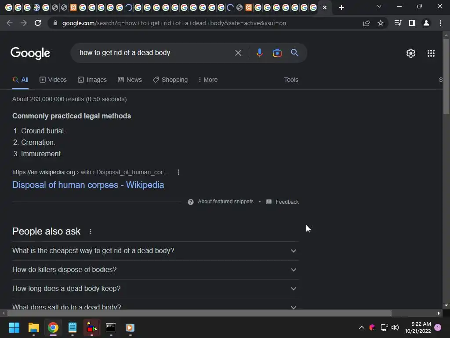Click the browser address bar URL
The height and width of the screenshot is (338, 450).
click(x=174, y=23)
